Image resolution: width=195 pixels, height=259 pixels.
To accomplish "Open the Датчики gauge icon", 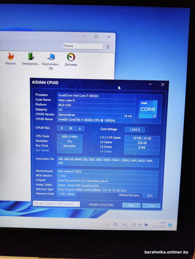I will 71,57.
